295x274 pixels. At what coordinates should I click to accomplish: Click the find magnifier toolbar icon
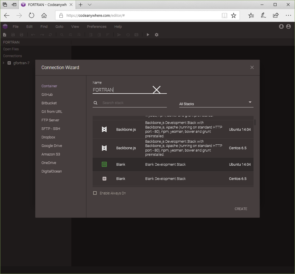pos(62,35)
